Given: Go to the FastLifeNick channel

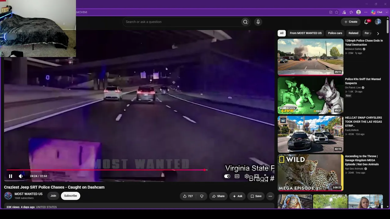Looking at the screenshot, I should click(352, 130).
